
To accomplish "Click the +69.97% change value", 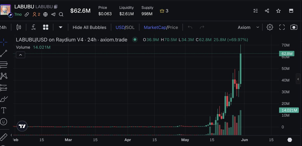I will point(238,39).
